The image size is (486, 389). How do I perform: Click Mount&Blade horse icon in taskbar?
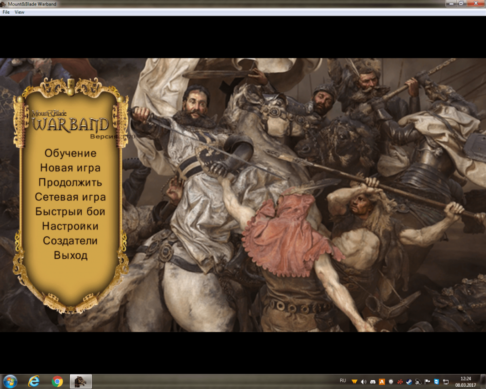81,381
